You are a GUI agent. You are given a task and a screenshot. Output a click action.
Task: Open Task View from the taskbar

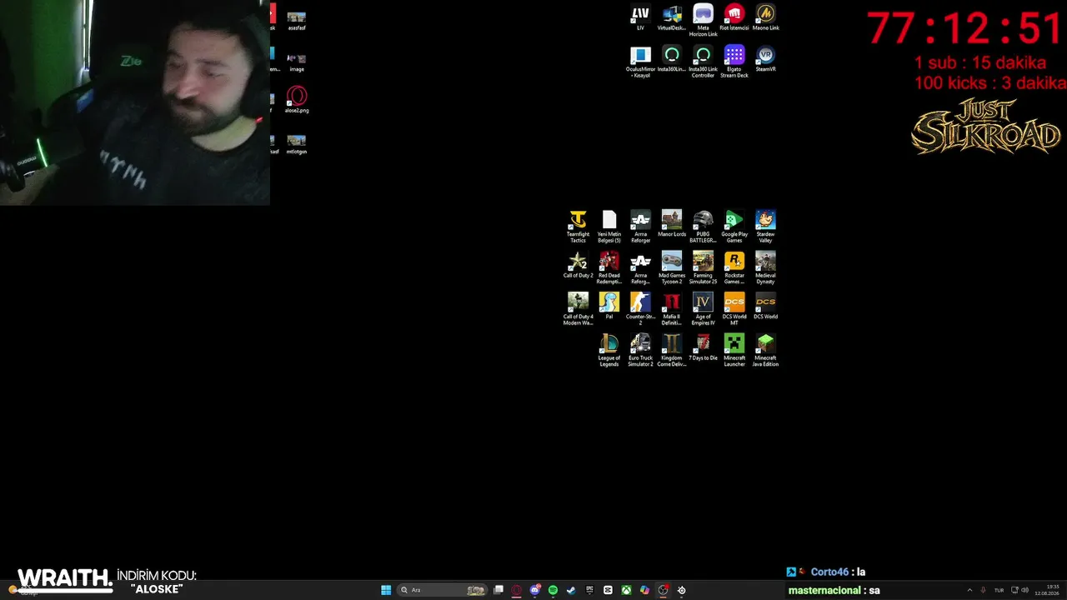tap(498, 590)
